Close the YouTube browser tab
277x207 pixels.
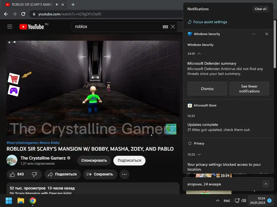coord(63,5)
